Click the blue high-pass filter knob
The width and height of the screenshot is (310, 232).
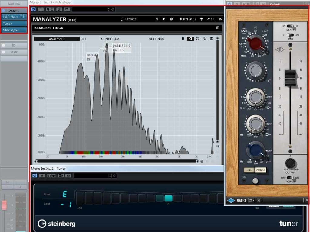256,150
